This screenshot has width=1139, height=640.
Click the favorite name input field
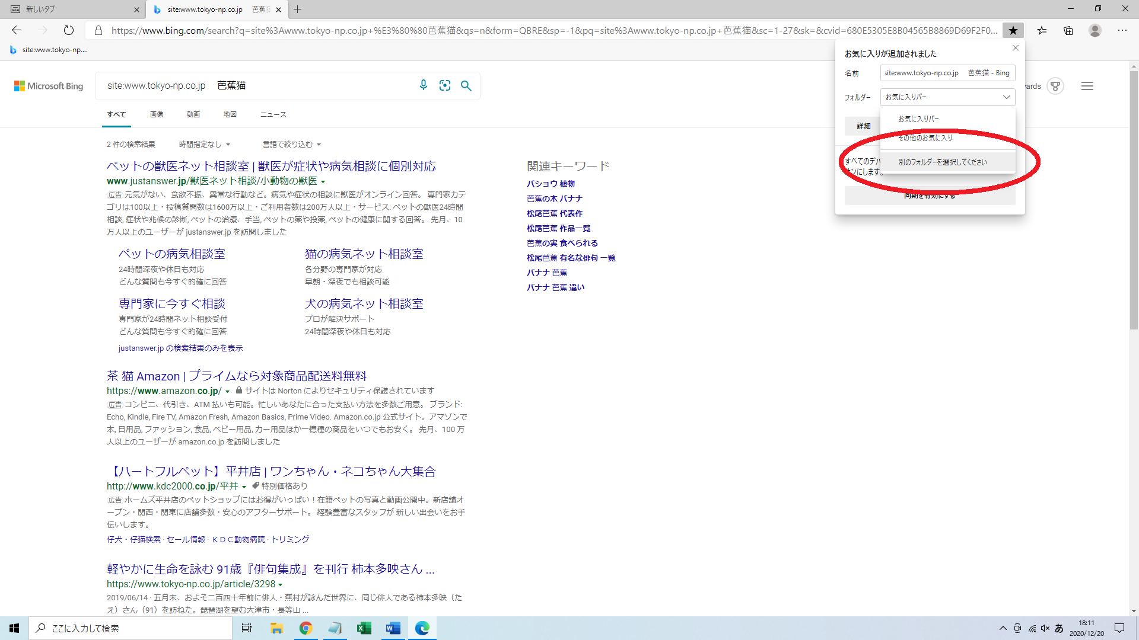point(947,73)
